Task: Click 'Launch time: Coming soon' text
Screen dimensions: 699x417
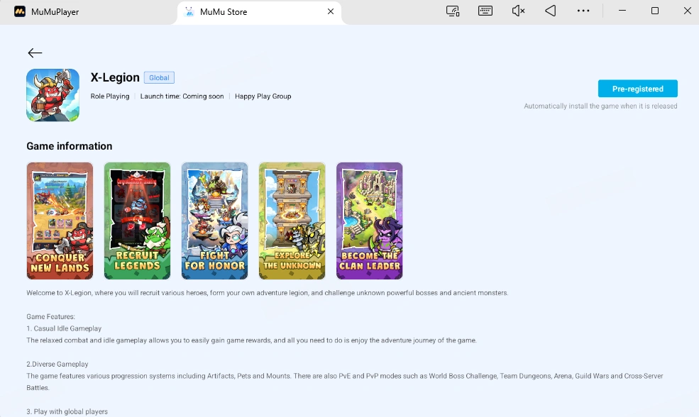Action: click(182, 96)
